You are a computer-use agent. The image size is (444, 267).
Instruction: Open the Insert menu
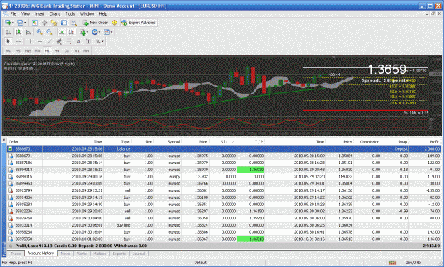pos(40,13)
